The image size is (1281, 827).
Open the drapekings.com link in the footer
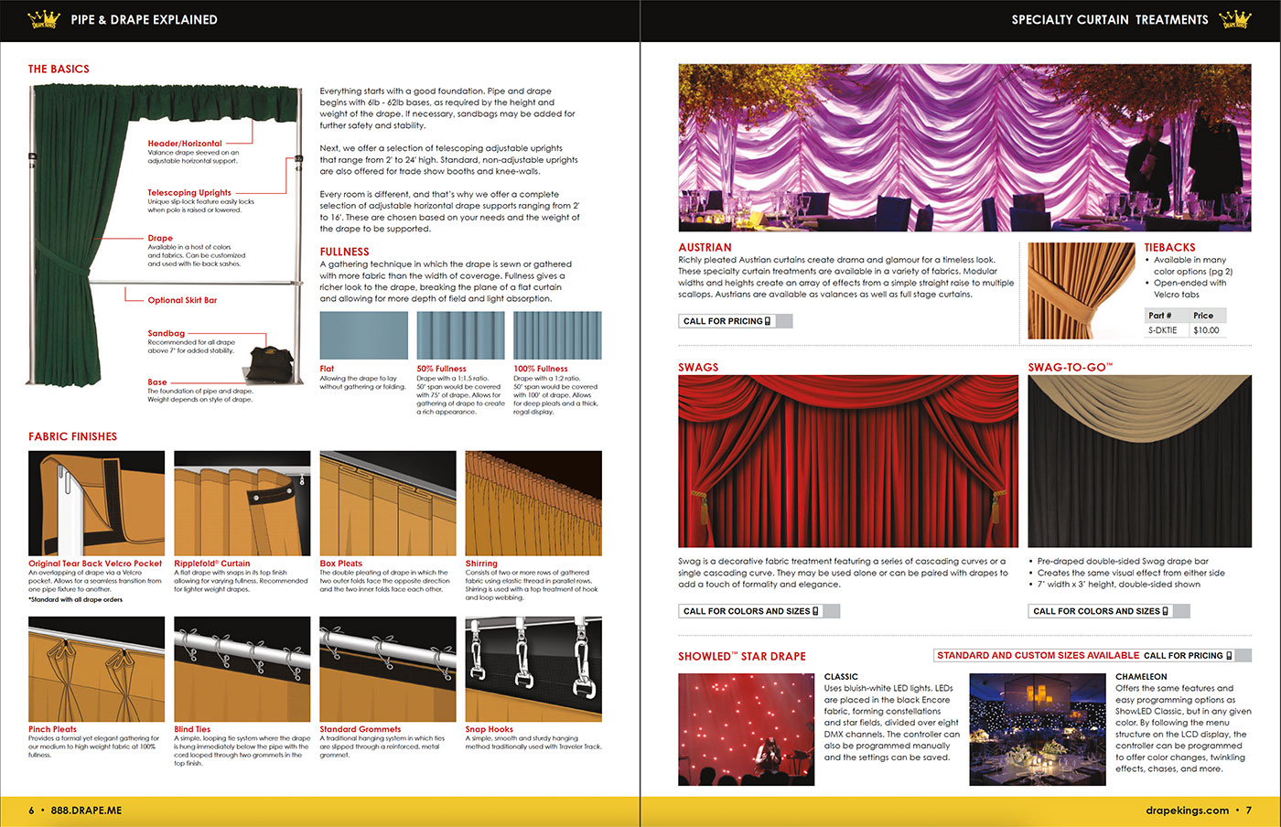click(1187, 811)
